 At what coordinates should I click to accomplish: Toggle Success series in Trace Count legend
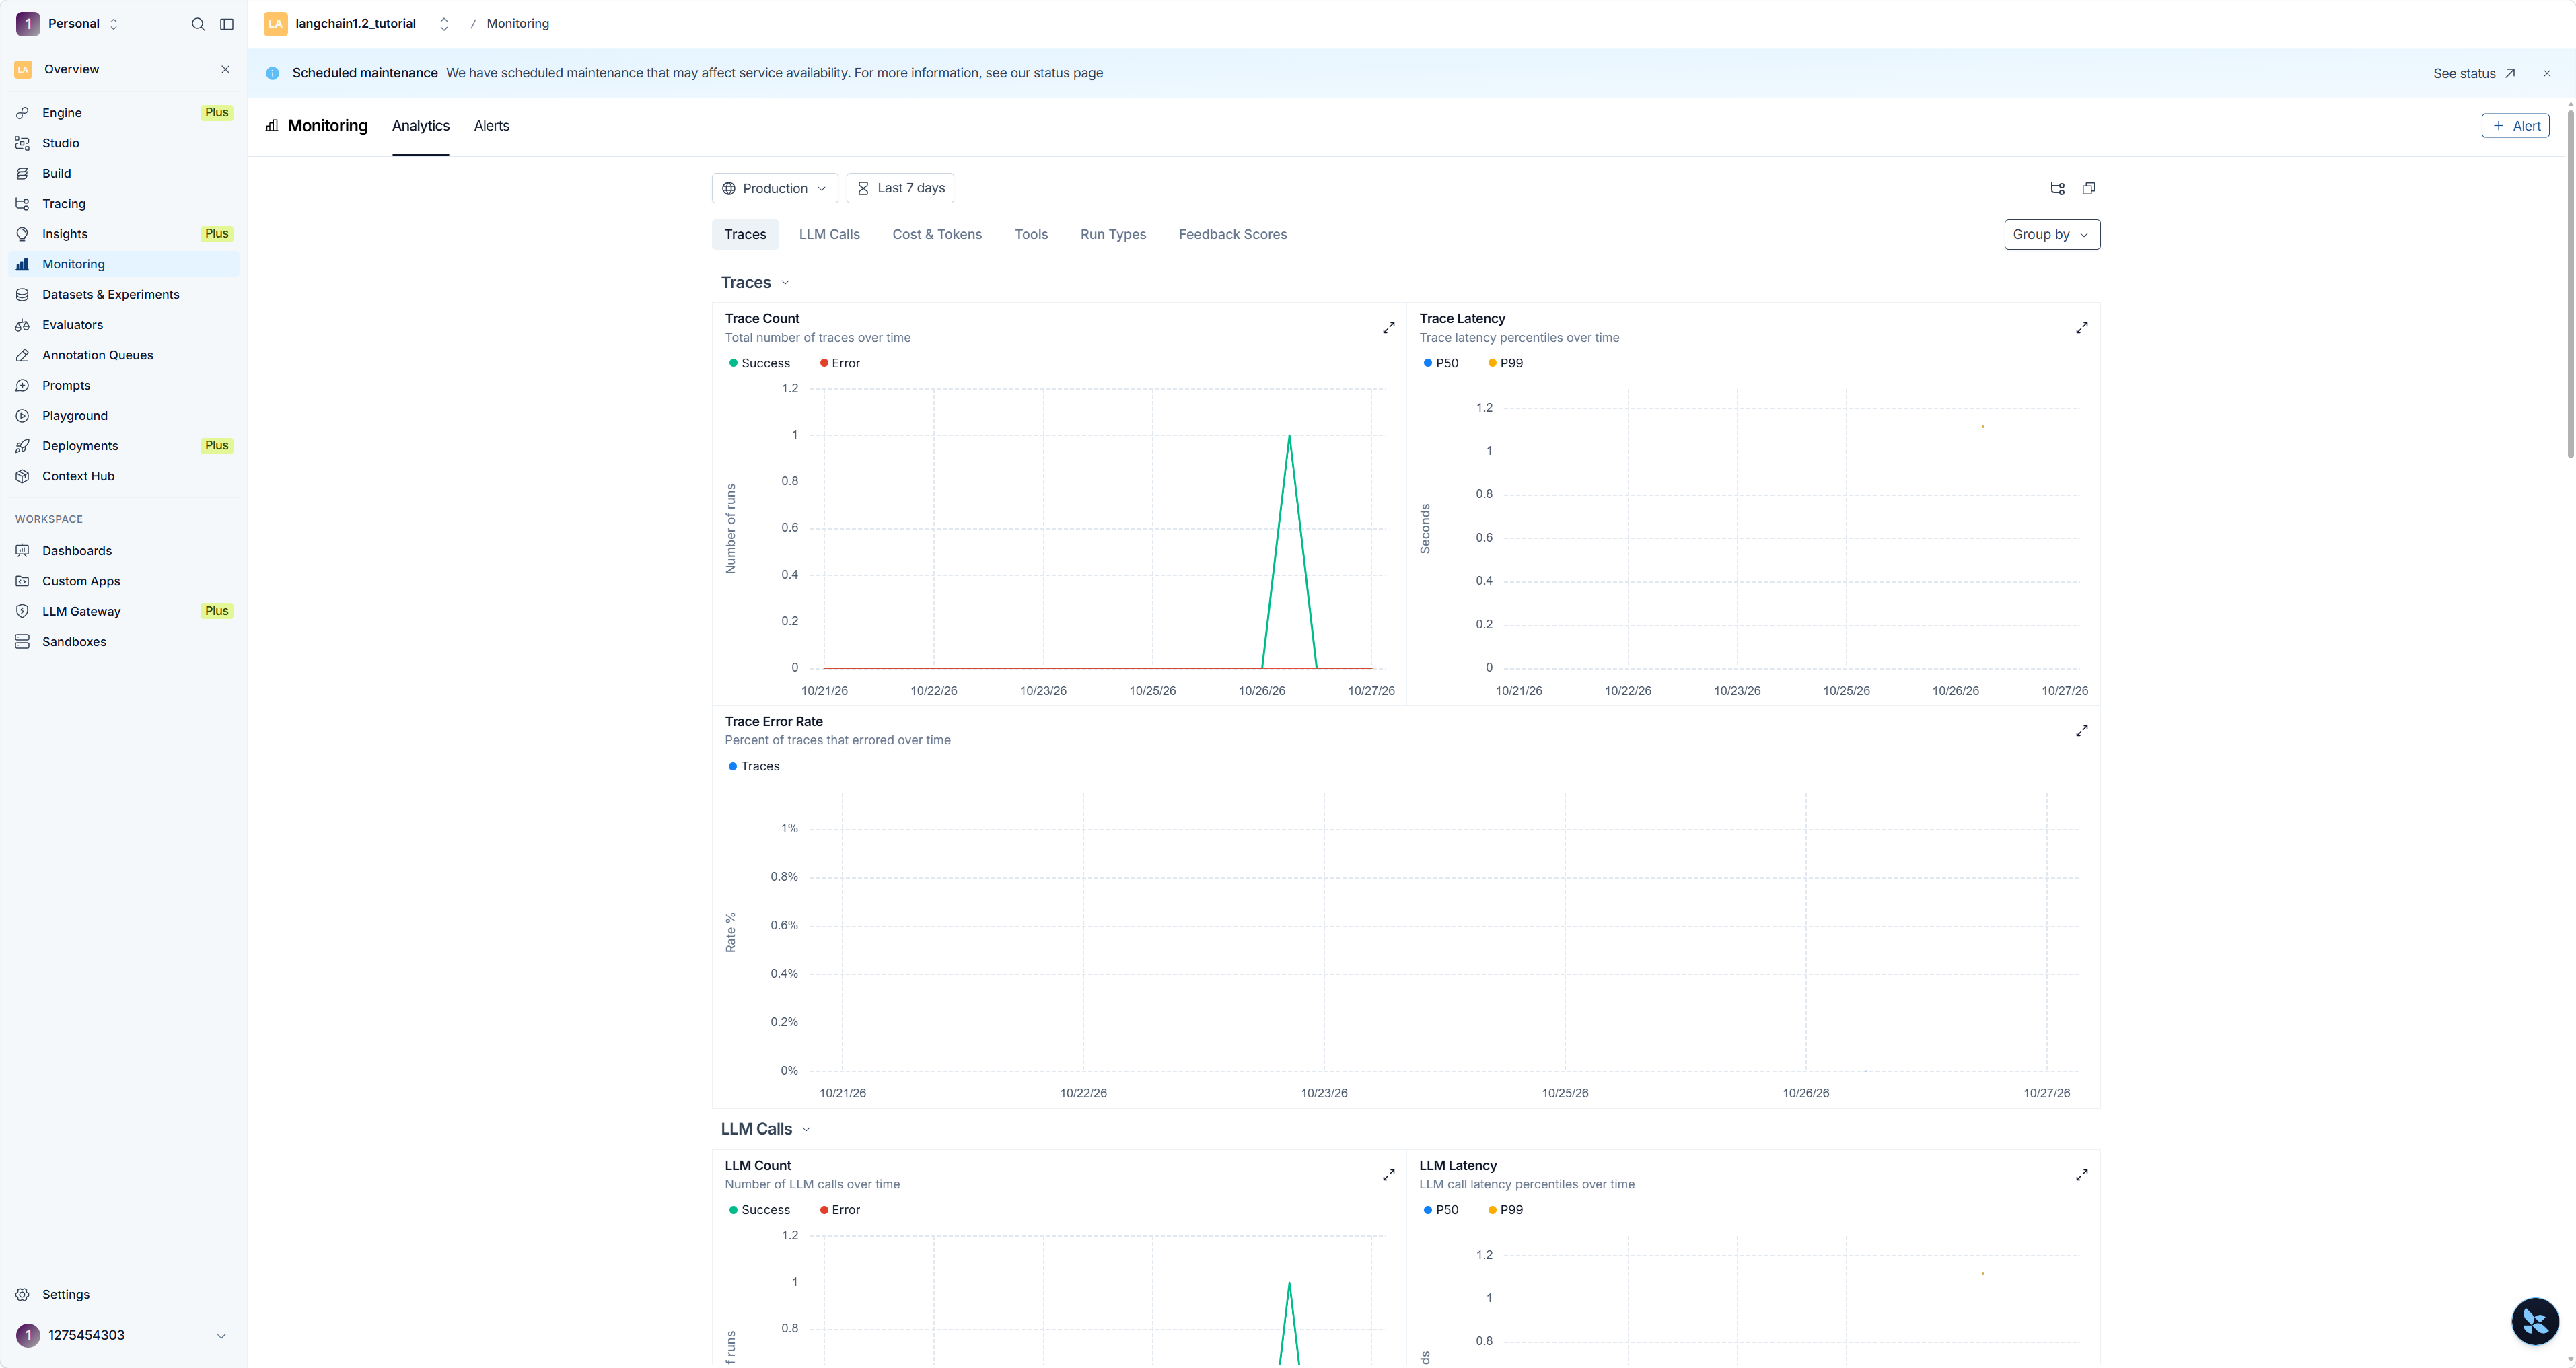[x=760, y=363]
